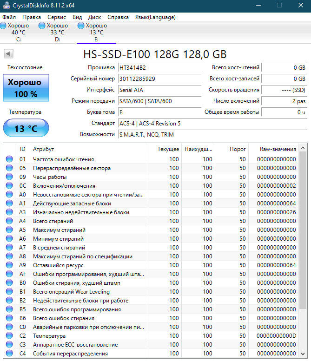Click the Число включений value 2 раз
The image size is (311, 361).
pyautogui.click(x=285, y=101)
